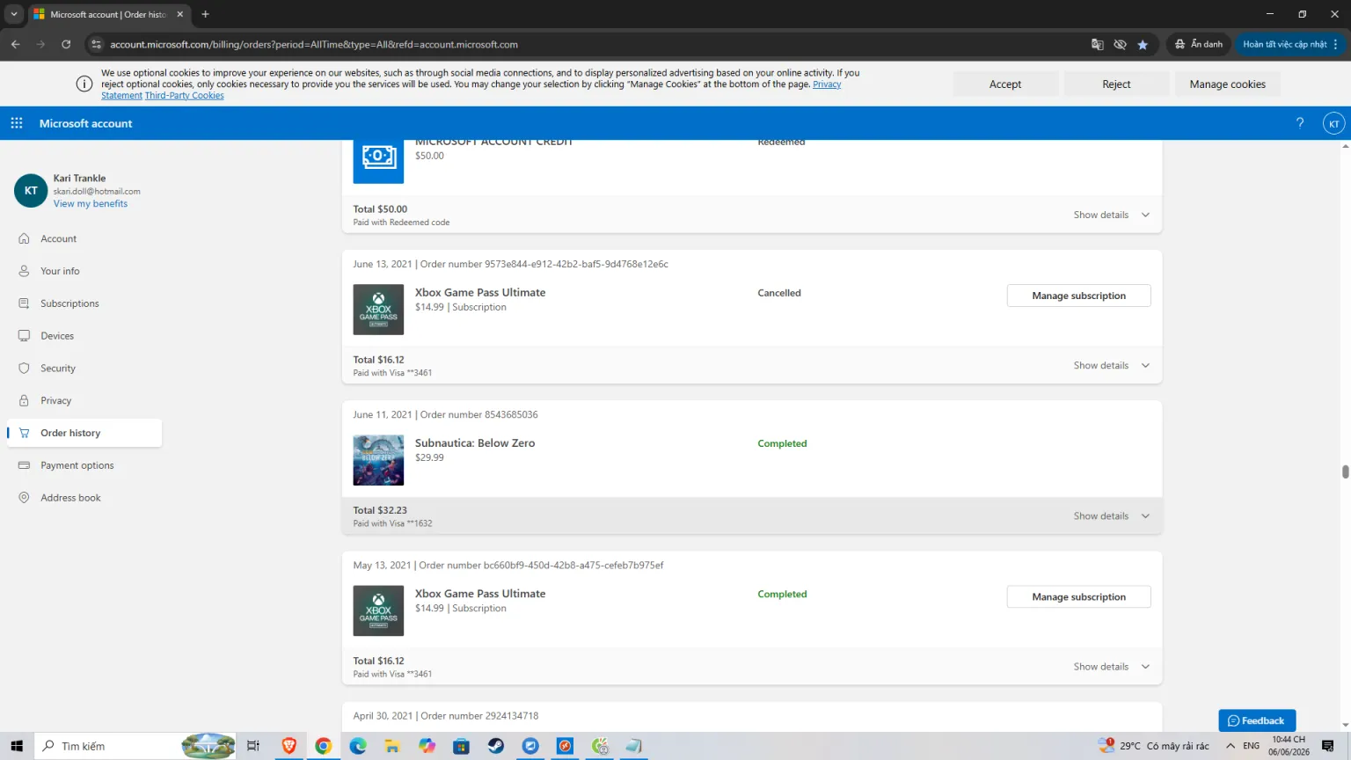1351x760 pixels.
Task: Open Address book in the sidebar
Action: click(84, 498)
